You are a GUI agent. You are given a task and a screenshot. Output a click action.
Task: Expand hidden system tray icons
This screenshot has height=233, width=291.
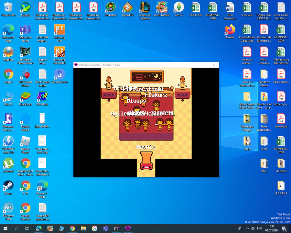247,228
